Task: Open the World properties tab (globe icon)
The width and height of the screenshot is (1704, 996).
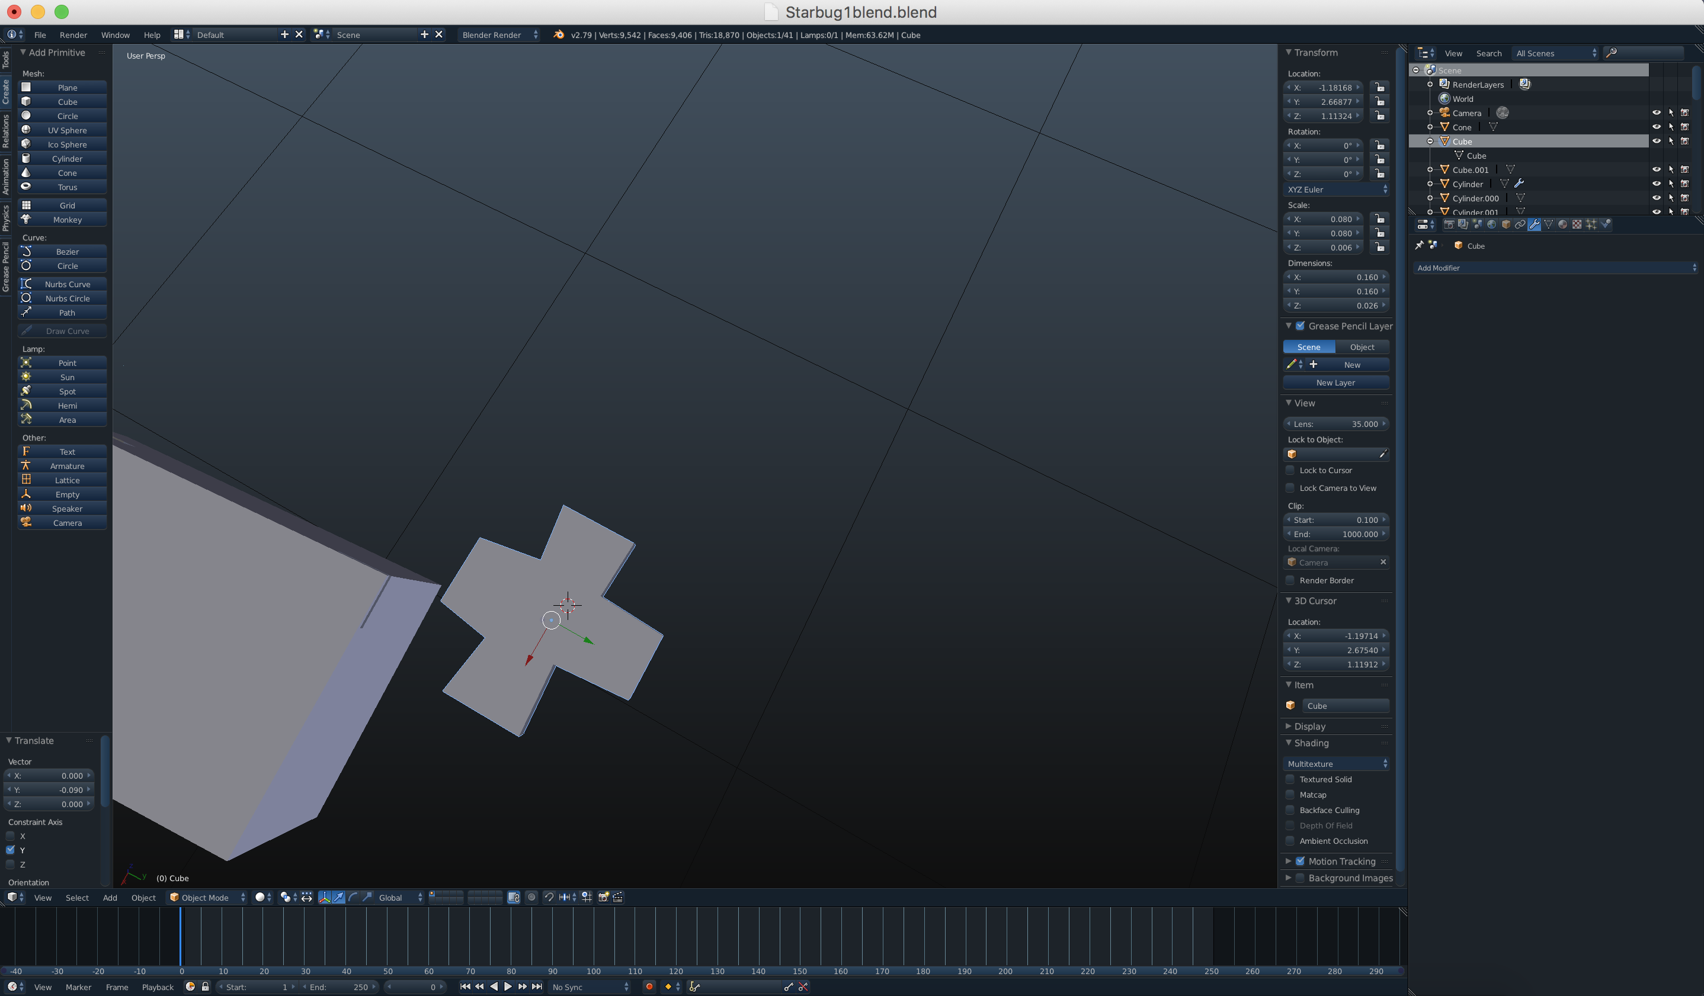Action: [1492, 224]
